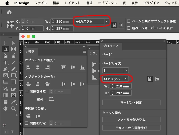Enable 親ページオーバーレイを表示 checkbox
Screen dimensions: 179x135
pos(129,28)
